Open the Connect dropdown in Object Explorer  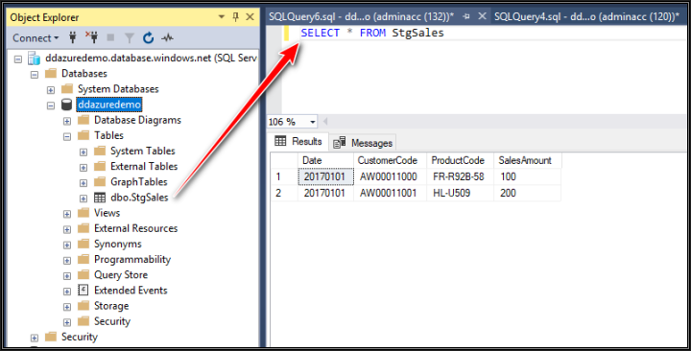(36, 38)
